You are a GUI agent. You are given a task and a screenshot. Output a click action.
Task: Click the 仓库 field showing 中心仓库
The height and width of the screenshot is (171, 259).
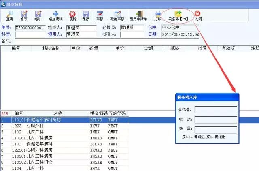pos(180,28)
